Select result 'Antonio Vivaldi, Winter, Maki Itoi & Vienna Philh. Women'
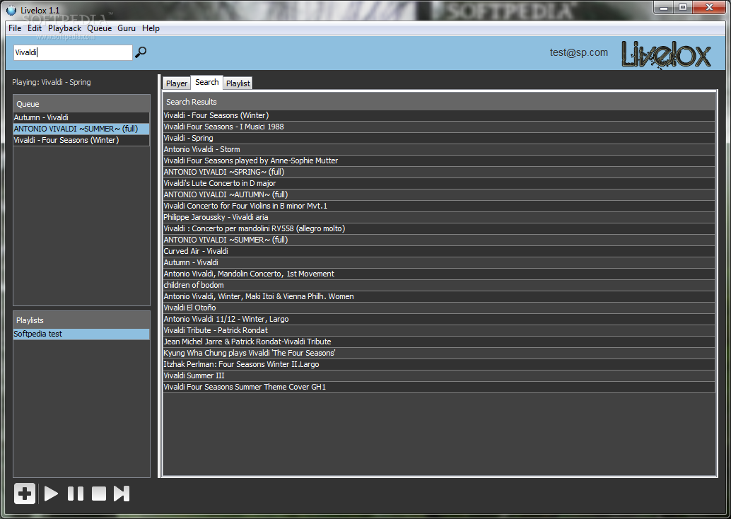This screenshot has width=731, height=519. (x=439, y=296)
